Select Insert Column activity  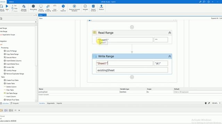(10, 96)
